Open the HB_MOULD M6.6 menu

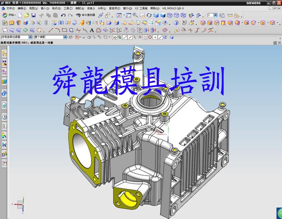pos(173,8)
